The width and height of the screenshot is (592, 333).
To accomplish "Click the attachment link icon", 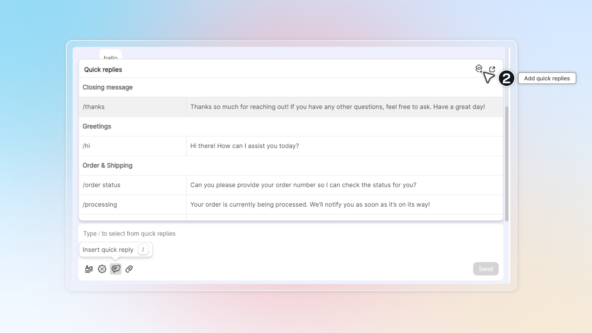I will click(129, 269).
